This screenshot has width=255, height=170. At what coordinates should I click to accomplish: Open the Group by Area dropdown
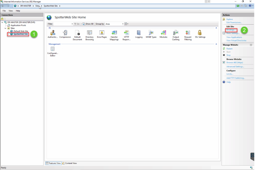pyautogui.click(x=122, y=24)
